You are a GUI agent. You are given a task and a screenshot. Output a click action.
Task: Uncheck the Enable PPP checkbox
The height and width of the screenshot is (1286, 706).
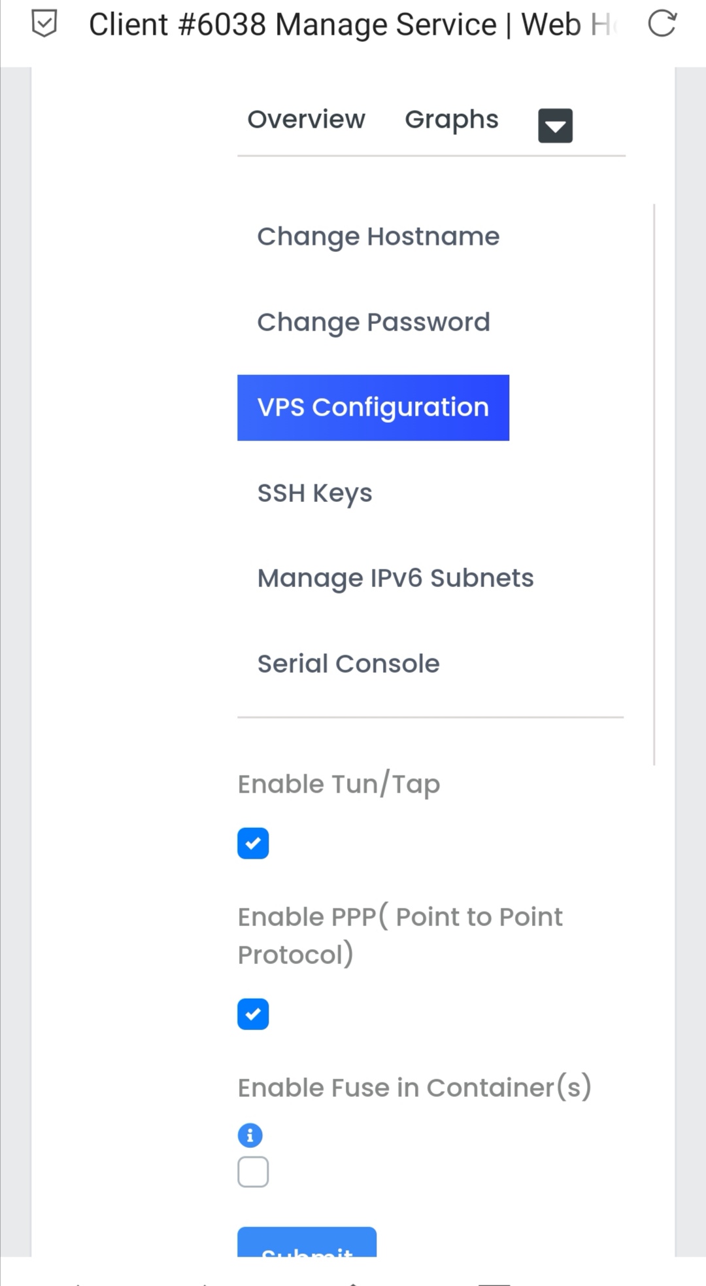[253, 1014]
